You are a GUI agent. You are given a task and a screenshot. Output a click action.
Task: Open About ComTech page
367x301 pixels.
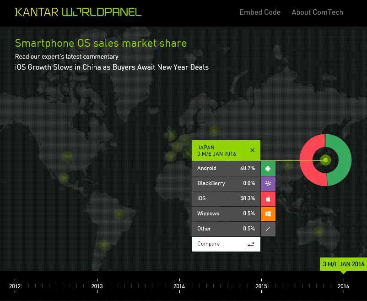(318, 12)
